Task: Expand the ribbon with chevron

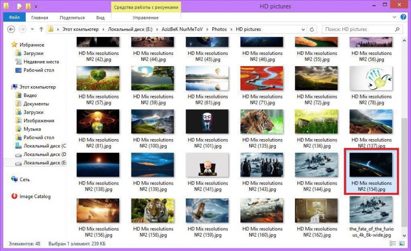Action: pyautogui.click(x=394, y=17)
